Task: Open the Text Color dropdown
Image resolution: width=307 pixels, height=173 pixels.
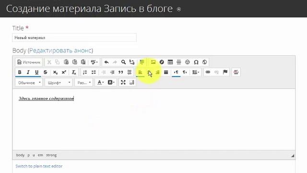Action: (x=101, y=83)
